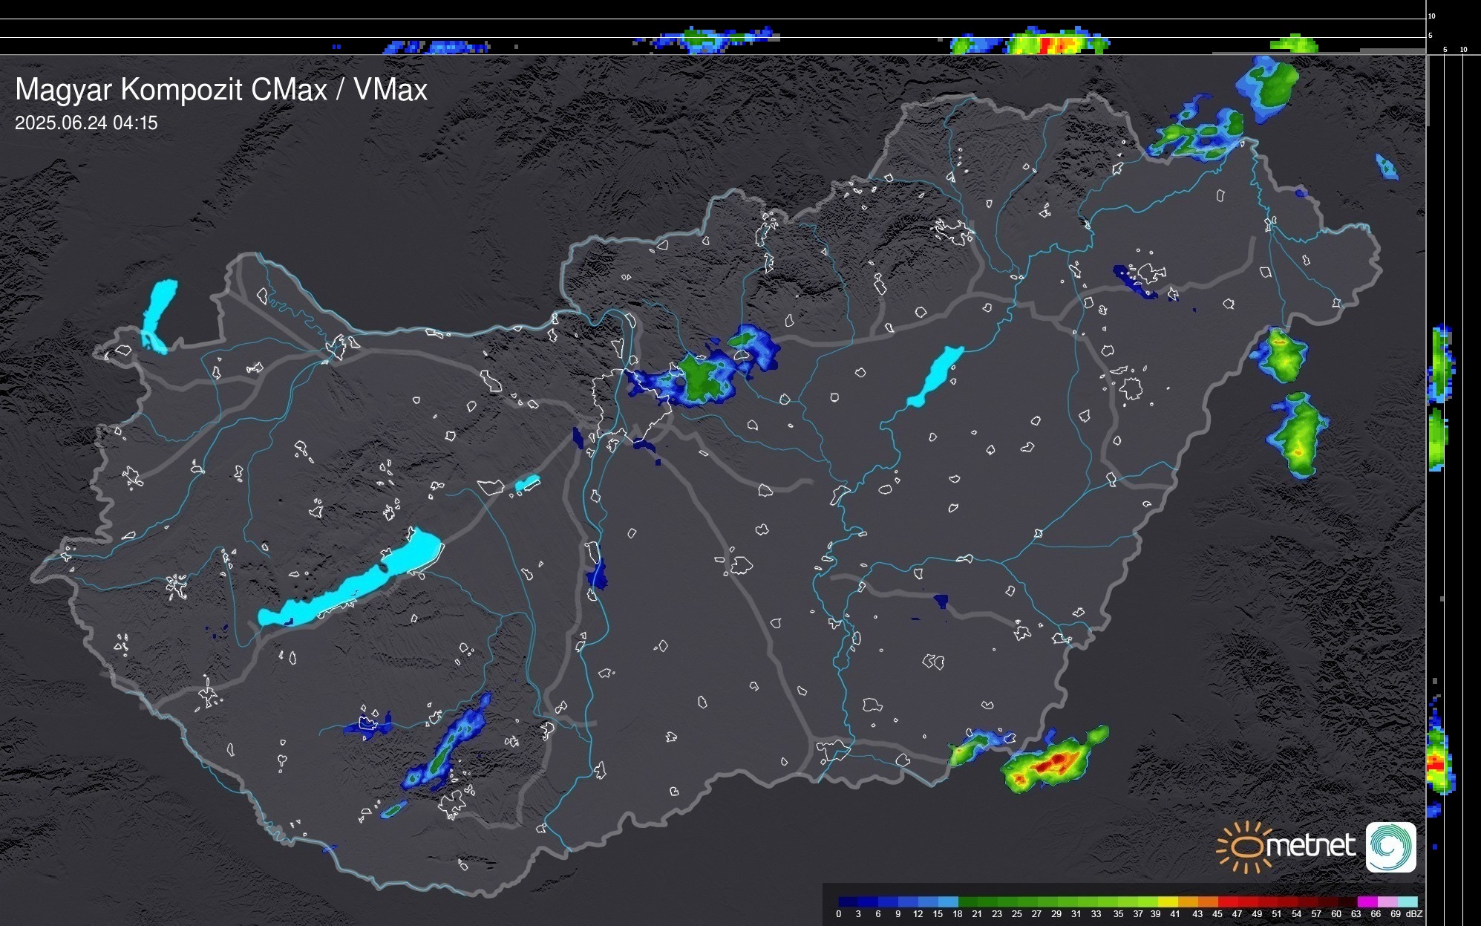Click the green radar echo northeast of Budapest
This screenshot has height=926, width=1481.
[x=700, y=379]
